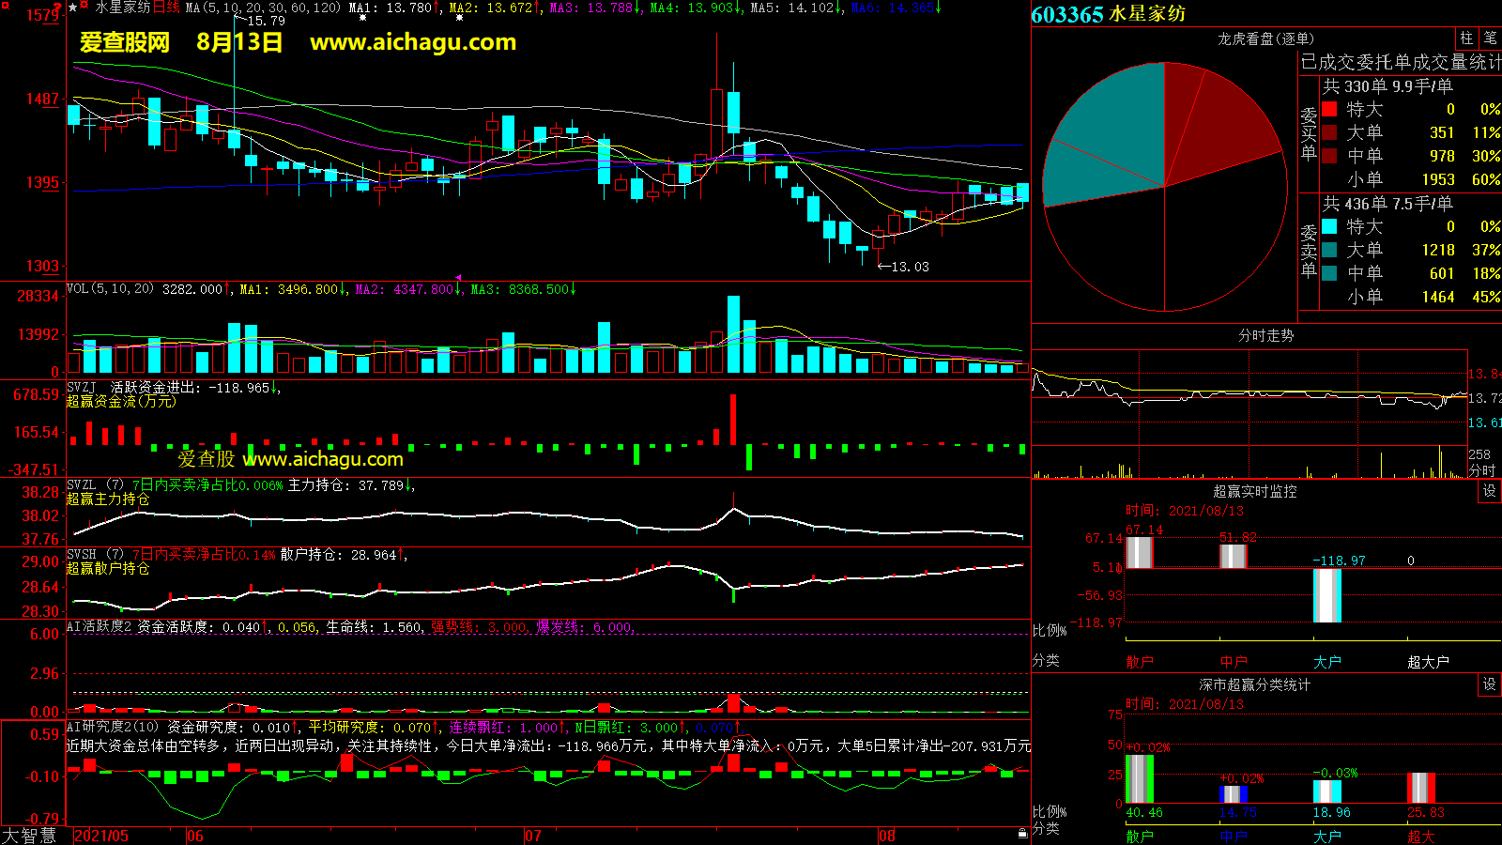Click the magenta arrow marker above volume panel

[x=458, y=277]
